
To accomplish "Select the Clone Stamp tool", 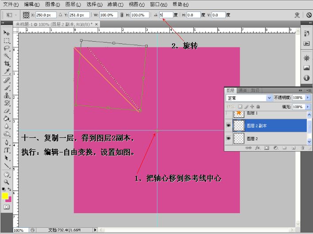I will point(7,95).
